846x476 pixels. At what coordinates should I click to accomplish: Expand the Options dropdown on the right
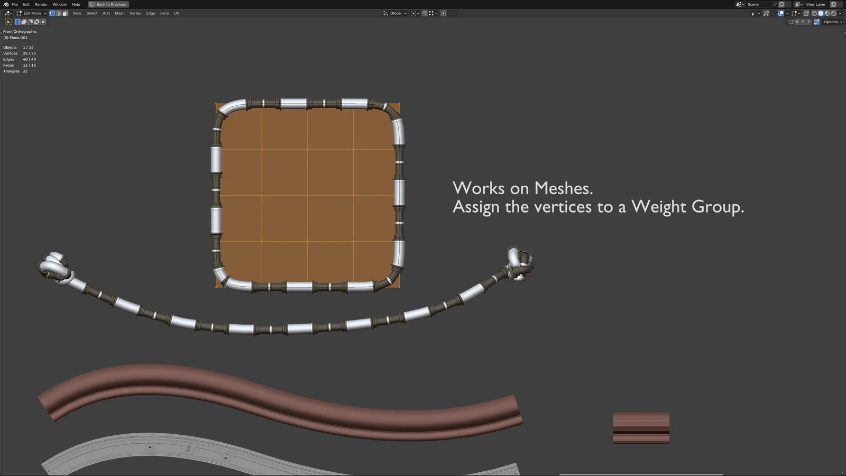[x=831, y=22]
